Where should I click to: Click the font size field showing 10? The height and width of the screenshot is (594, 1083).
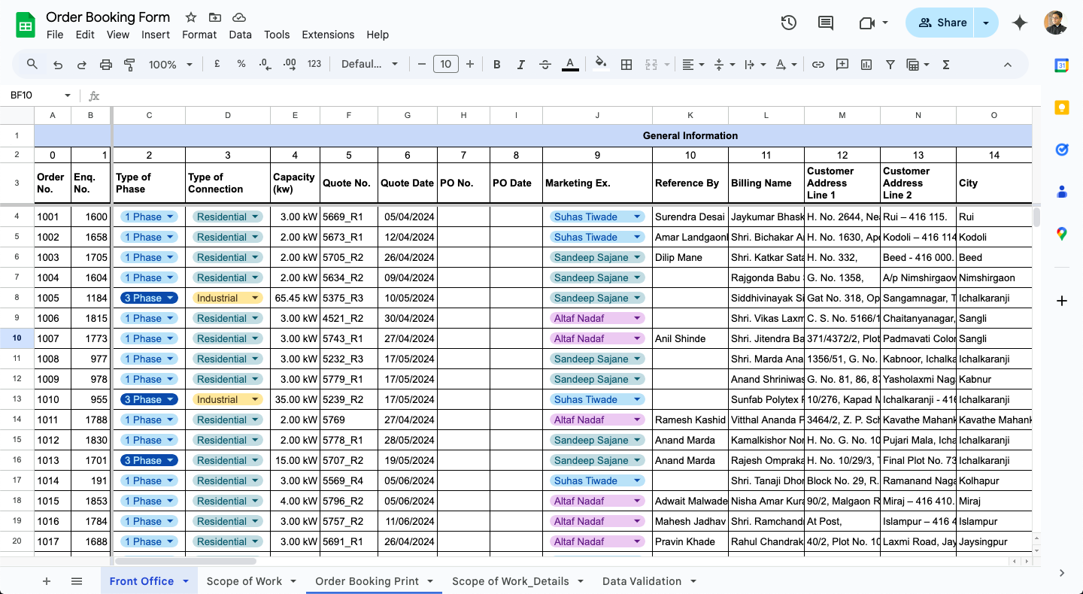(x=446, y=65)
